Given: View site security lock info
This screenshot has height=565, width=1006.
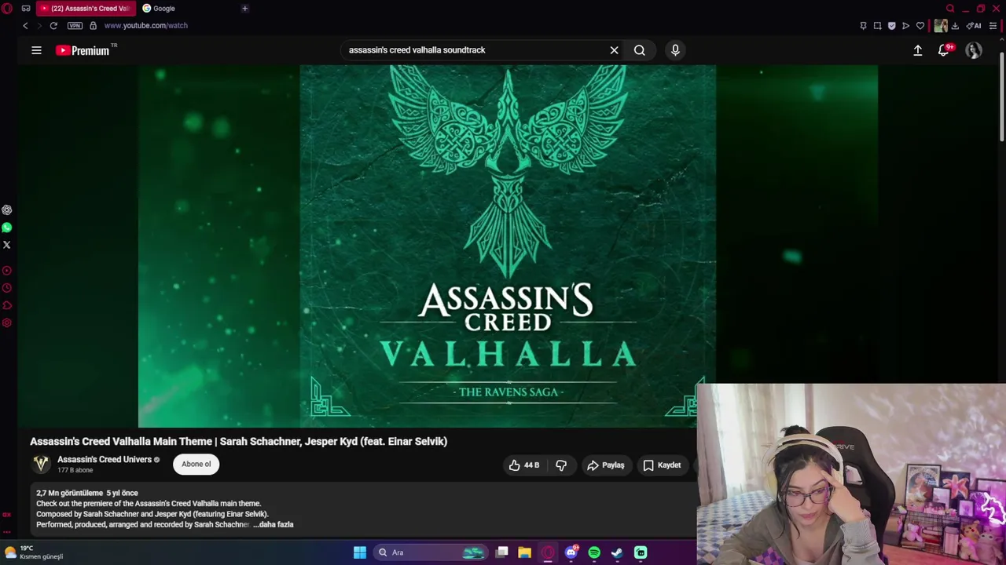Looking at the screenshot, I should (x=93, y=26).
